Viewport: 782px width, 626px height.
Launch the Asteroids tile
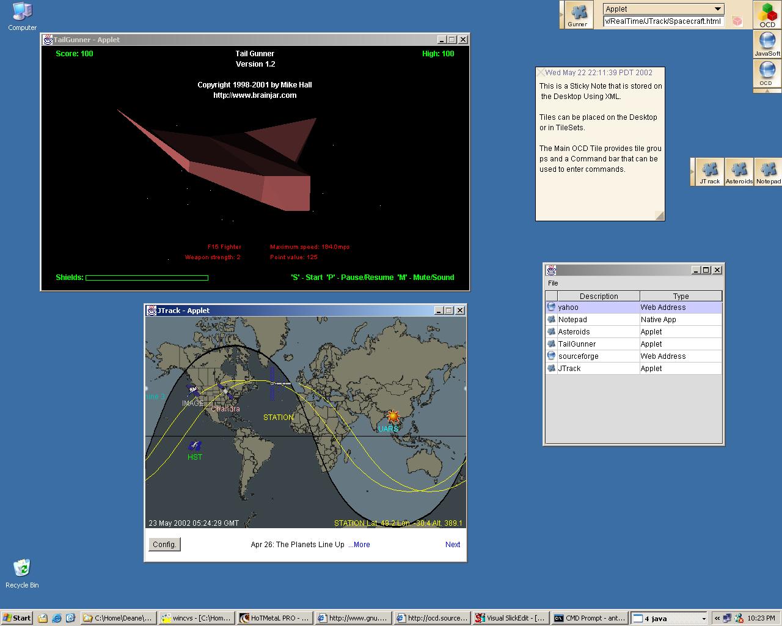tap(739, 171)
